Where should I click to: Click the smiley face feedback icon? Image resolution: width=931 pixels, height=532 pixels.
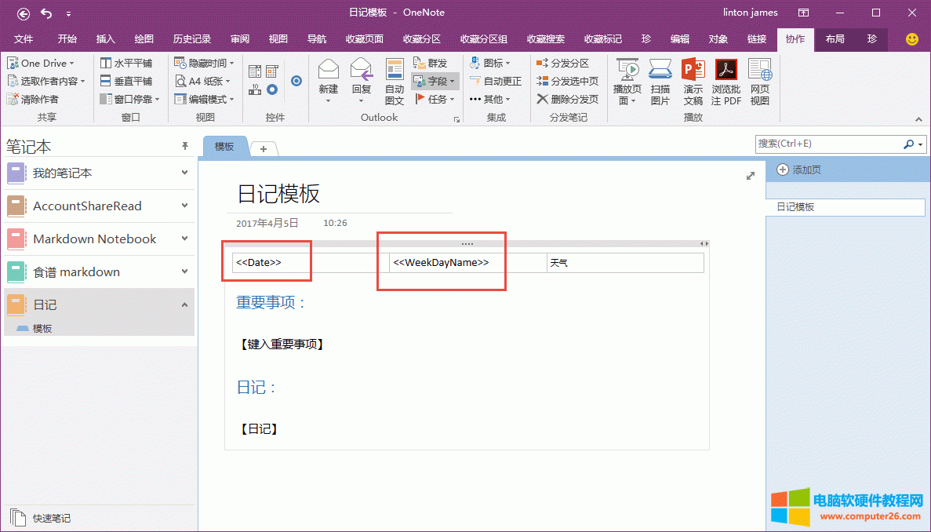(911, 39)
